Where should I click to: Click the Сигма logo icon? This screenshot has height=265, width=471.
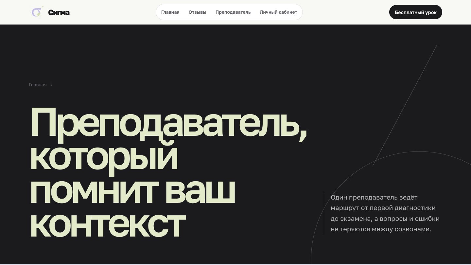37,12
